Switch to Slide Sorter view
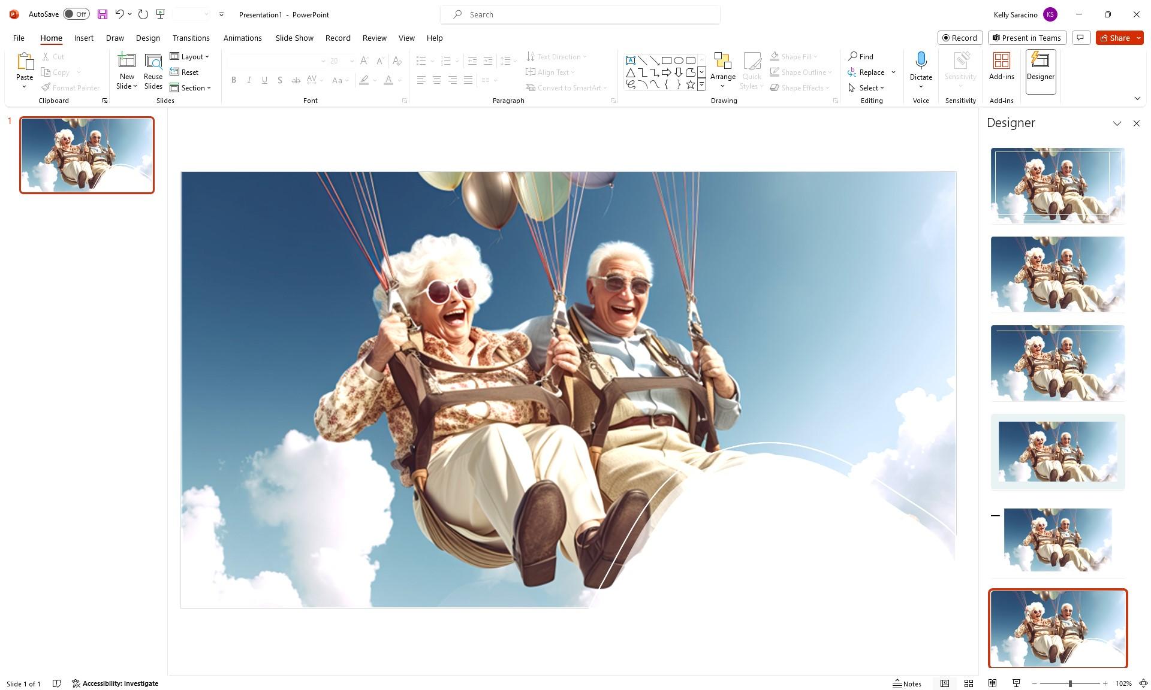 tap(968, 683)
